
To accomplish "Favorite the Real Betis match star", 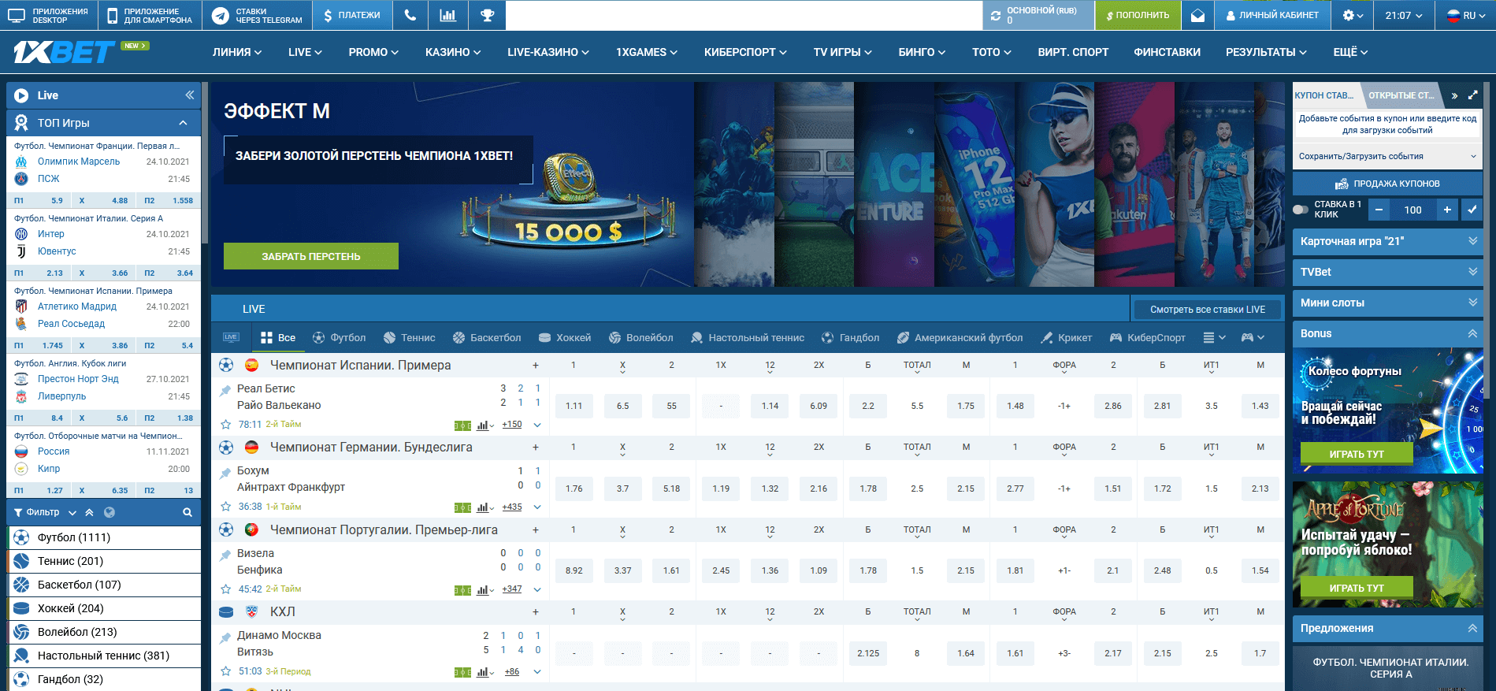I will tap(226, 425).
